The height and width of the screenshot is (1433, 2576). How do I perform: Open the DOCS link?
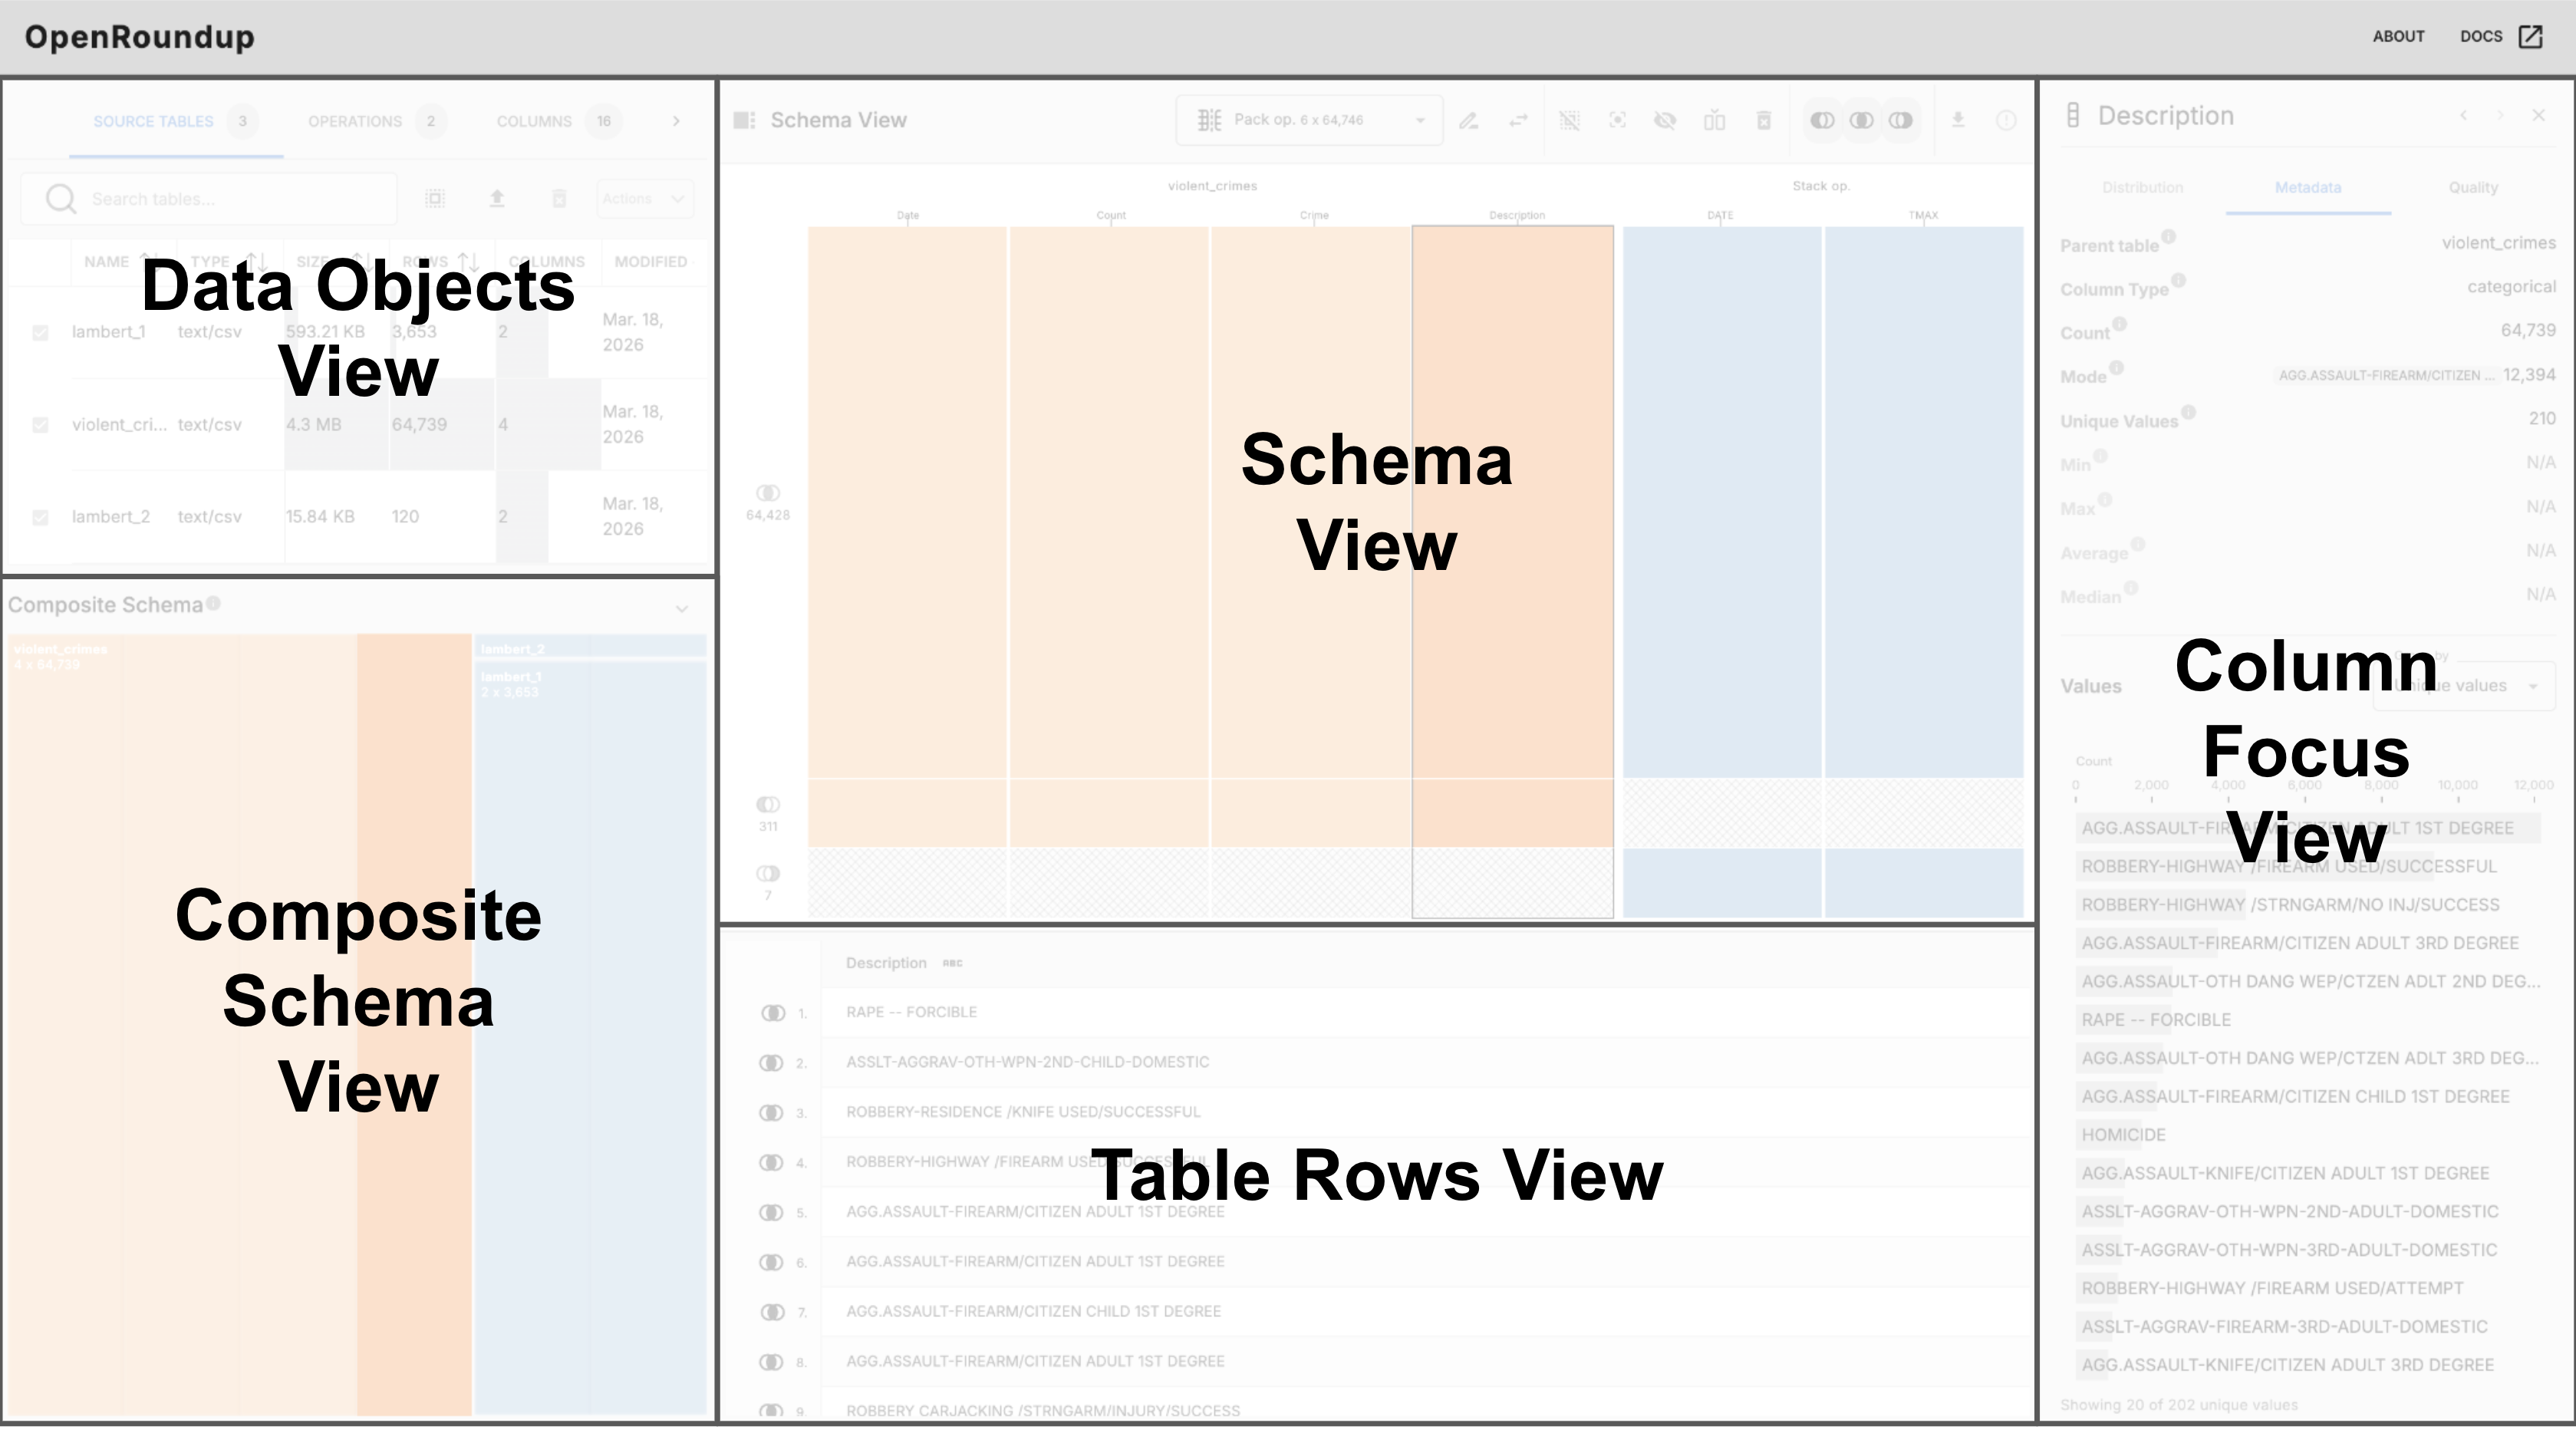coord(2481,37)
